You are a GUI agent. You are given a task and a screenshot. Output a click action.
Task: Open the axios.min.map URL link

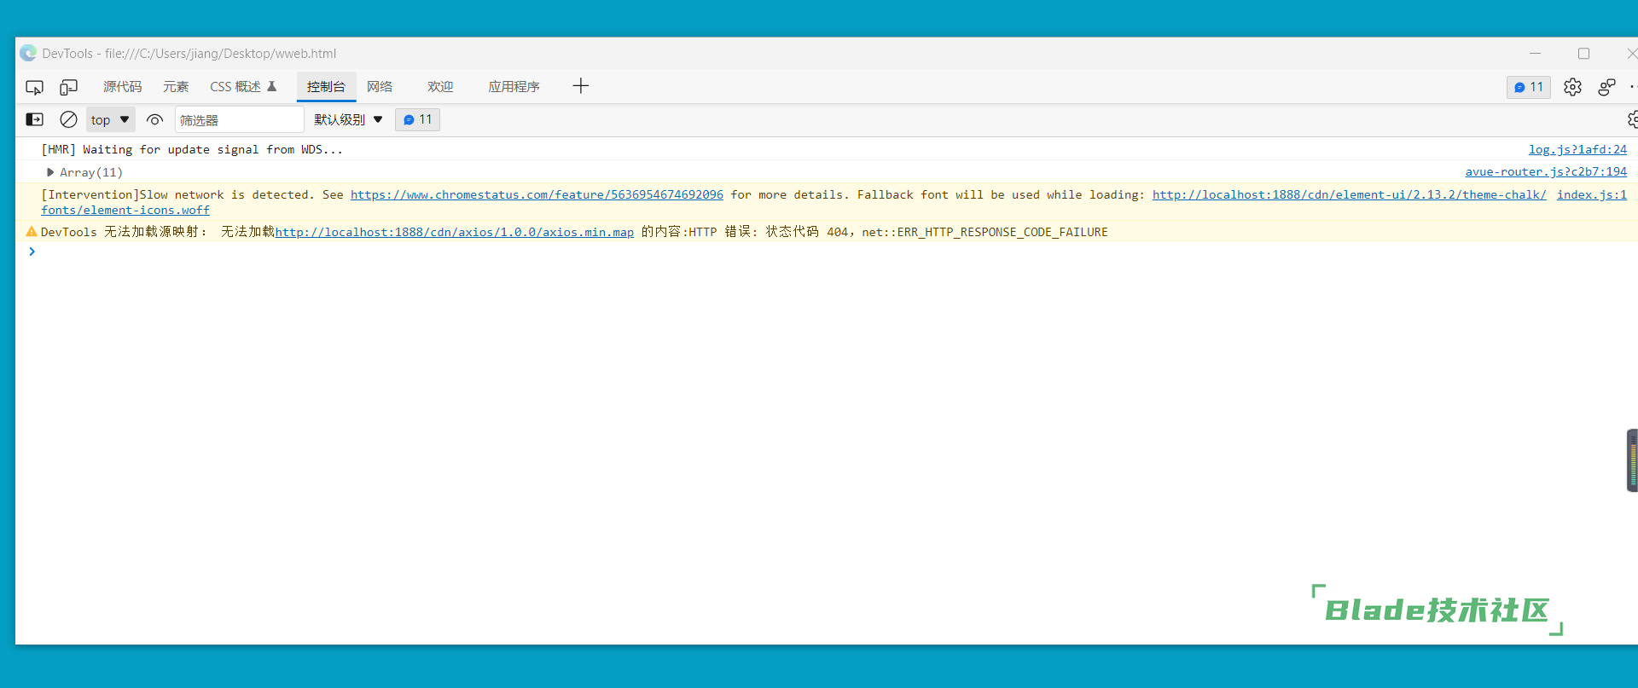(454, 232)
